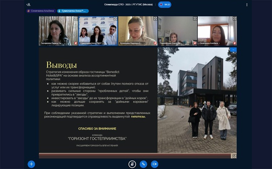This screenshot has width=272, height=169.
Task: Click muted mic icon on Сеничкина Альбина tile
Action: [235, 43]
